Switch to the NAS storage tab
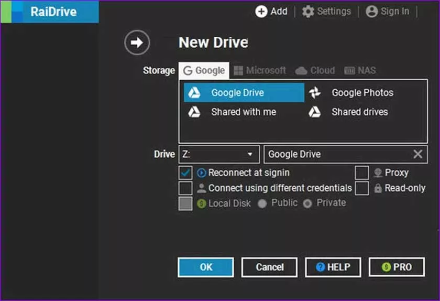The width and height of the screenshot is (440, 301). pyautogui.click(x=360, y=71)
